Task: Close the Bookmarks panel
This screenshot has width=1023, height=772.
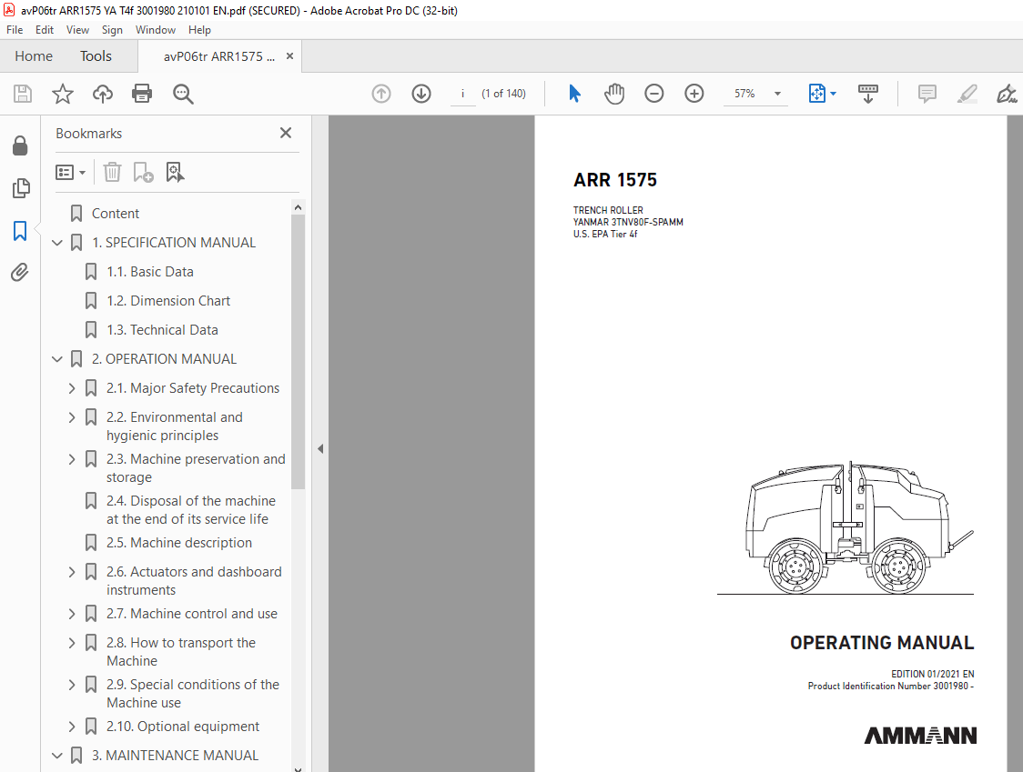Action: (x=286, y=133)
